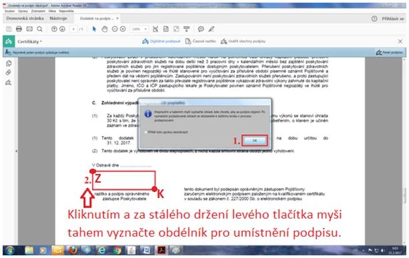
Task: Close the Dodatek na podpis document tab
Action: pos(117,18)
